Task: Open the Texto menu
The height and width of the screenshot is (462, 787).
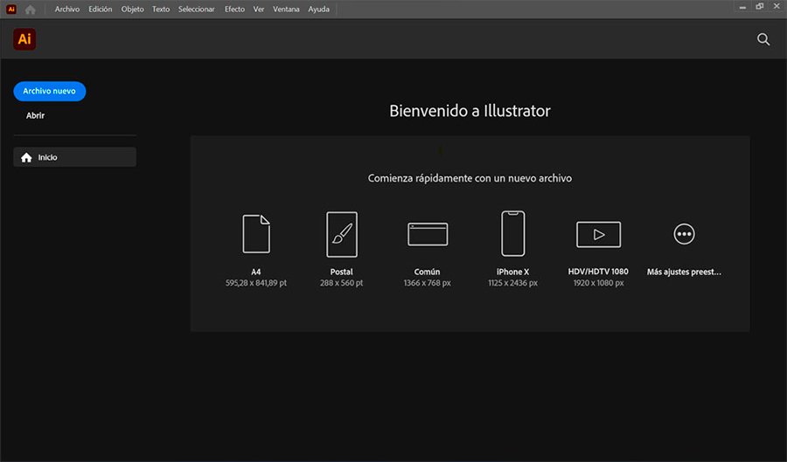Action: (161, 9)
